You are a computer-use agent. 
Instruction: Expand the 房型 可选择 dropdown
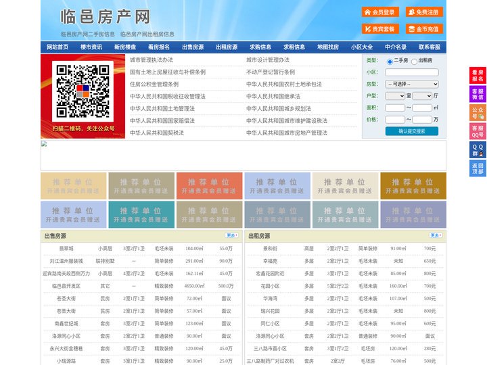click(412, 84)
